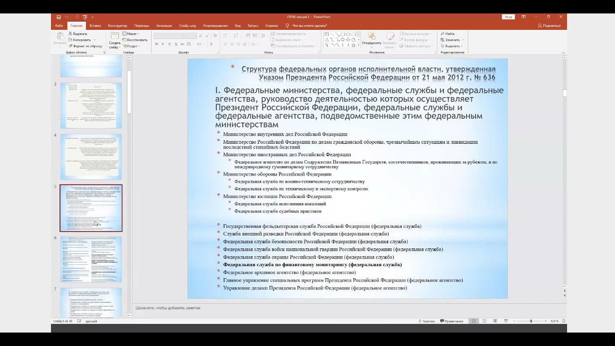Click the Вход sign-in button
This screenshot has height=346, width=615.
(508, 17)
